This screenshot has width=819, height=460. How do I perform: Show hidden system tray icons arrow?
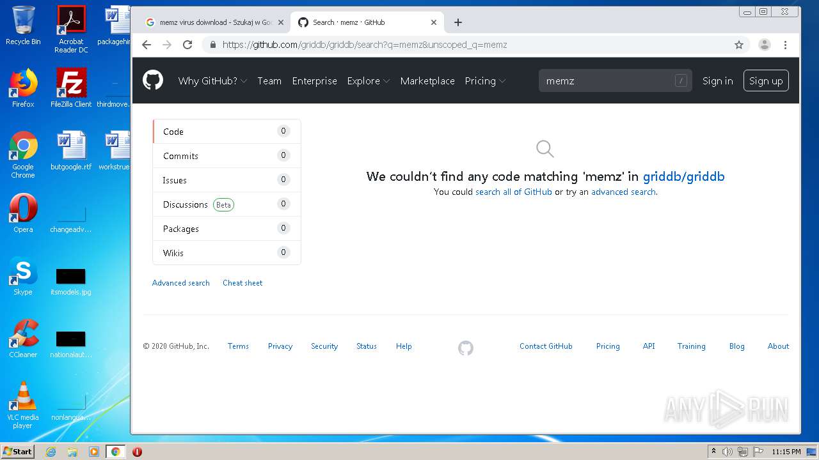(x=714, y=452)
